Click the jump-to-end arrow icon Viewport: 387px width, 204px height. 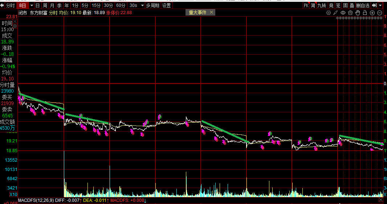(x=374, y=5)
